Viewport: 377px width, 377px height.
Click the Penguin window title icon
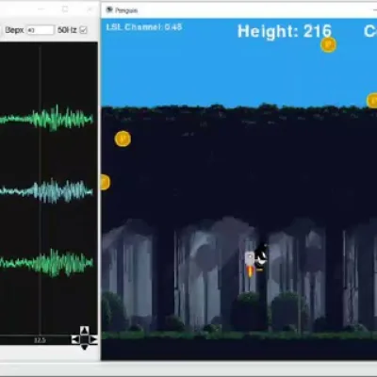coord(109,10)
